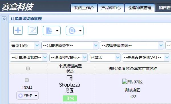Expand sidebar with double-arrow icon
Image resolution: width=171 pixels, height=104 pixels.
[4, 19]
